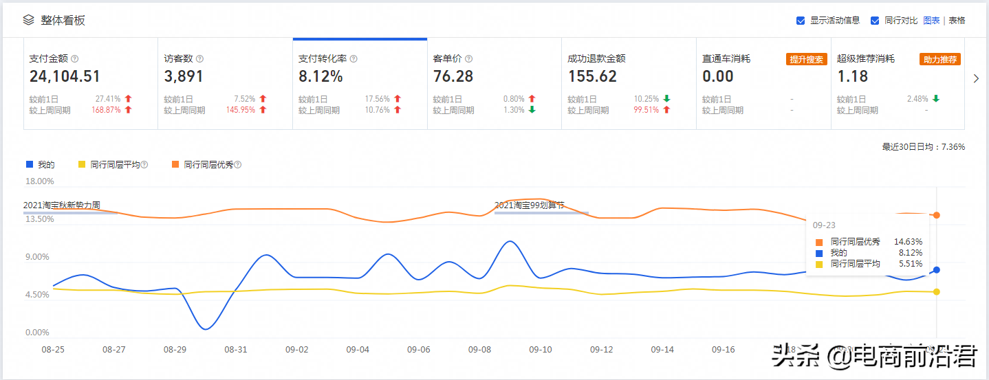The width and height of the screenshot is (989, 380).
Task: Click help icon beside 客单价
Action: [x=468, y=59]
